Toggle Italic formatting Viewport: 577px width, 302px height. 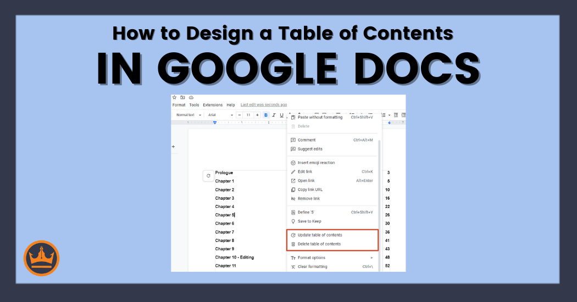click(274, 115)
